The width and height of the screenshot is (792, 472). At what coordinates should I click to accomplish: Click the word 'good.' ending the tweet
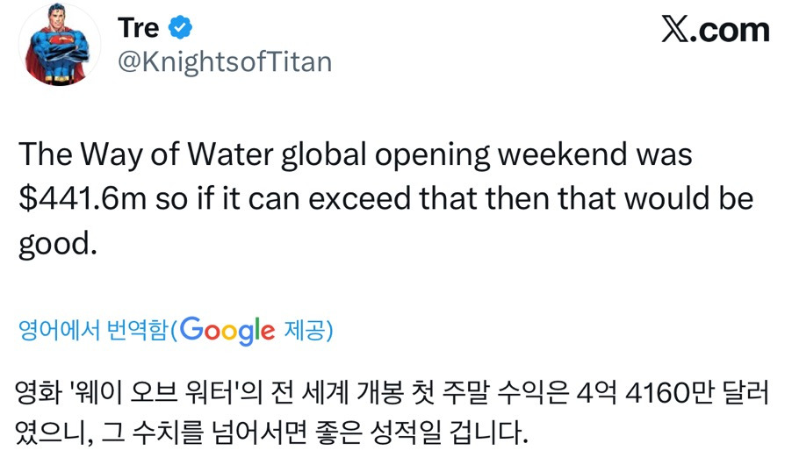(57, 242)
